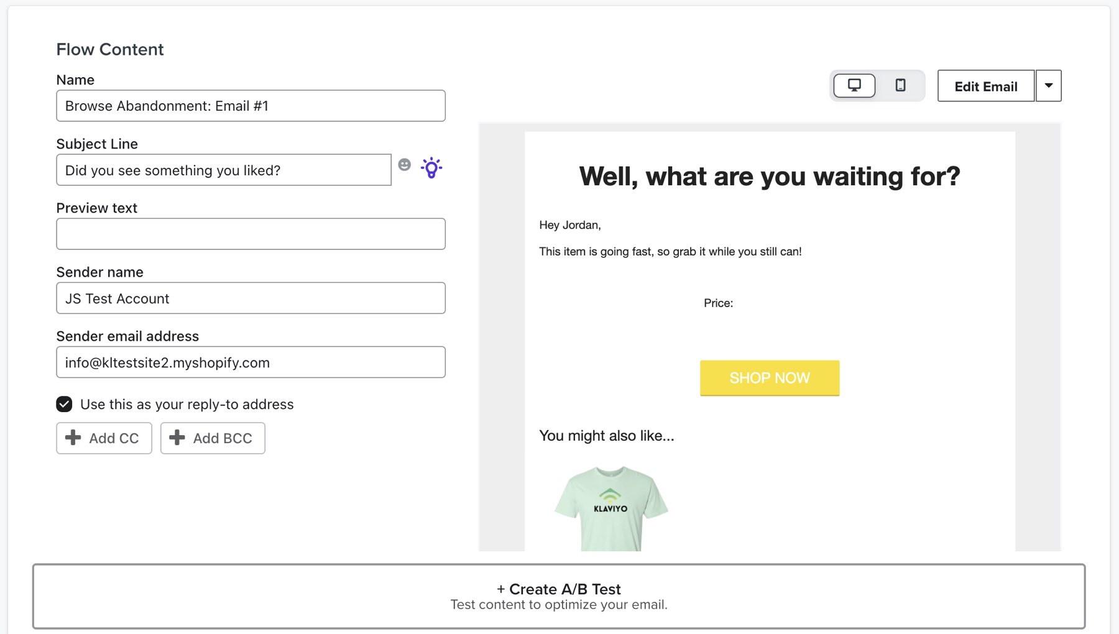Click the Edit Email button

[985, 86]
